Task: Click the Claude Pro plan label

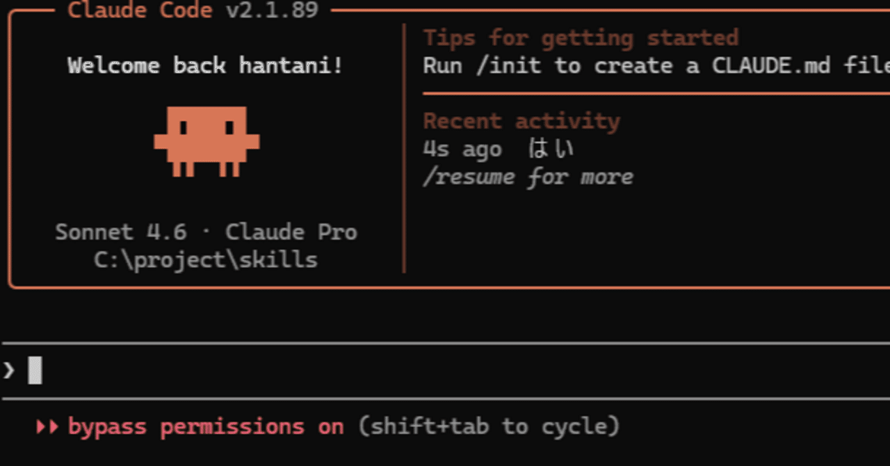Action: click(291, 232)
